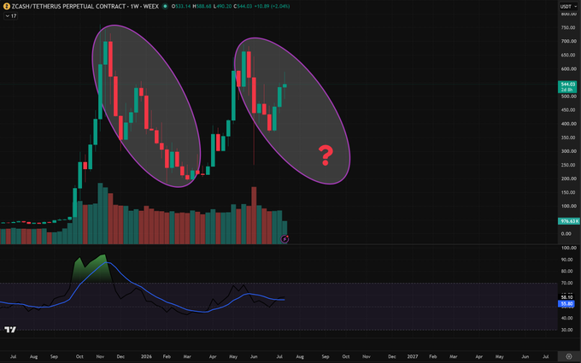
Task: Click the 350.00 price axis label
Action: point(568,138)
